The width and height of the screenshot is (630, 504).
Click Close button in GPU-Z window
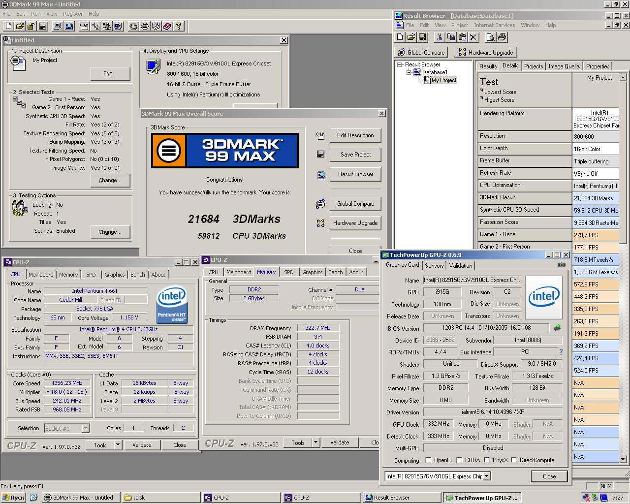pos(549,476)
